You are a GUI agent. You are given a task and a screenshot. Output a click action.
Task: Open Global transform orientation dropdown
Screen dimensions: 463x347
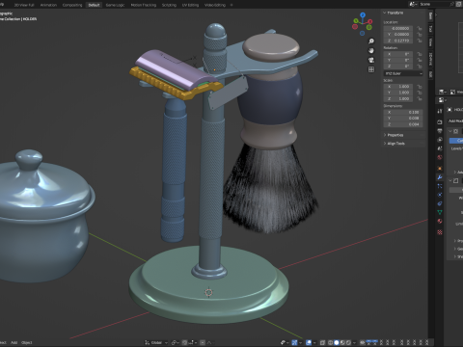156,342
